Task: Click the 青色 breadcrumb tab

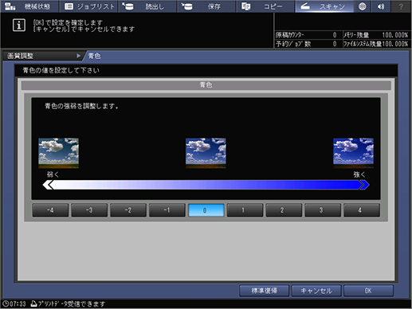Action: [94, 56]
